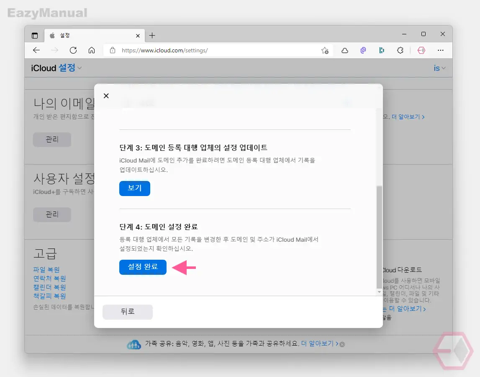Open the 캘린더 복원 link
The height and width of the screenshot is (377, 480).
(x=50, y=287)
